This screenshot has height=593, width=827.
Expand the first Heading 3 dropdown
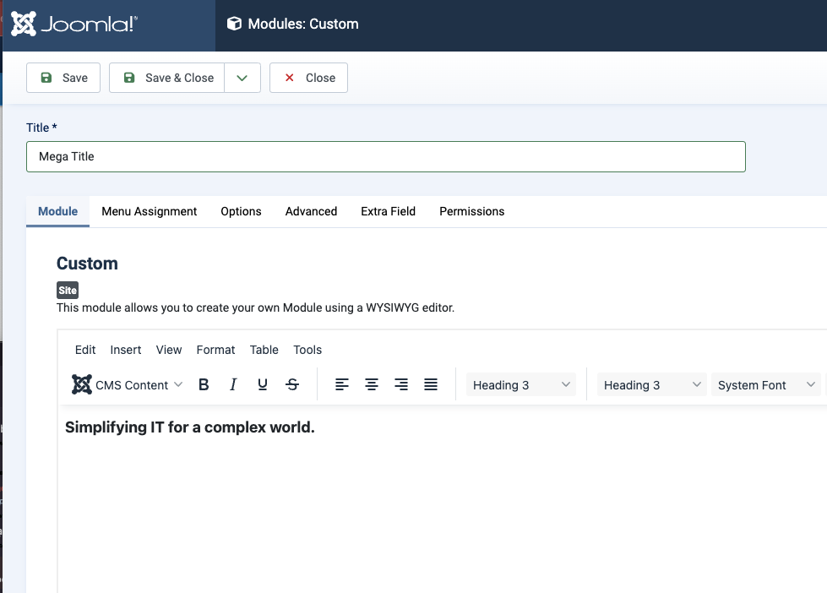pos(521,385)
